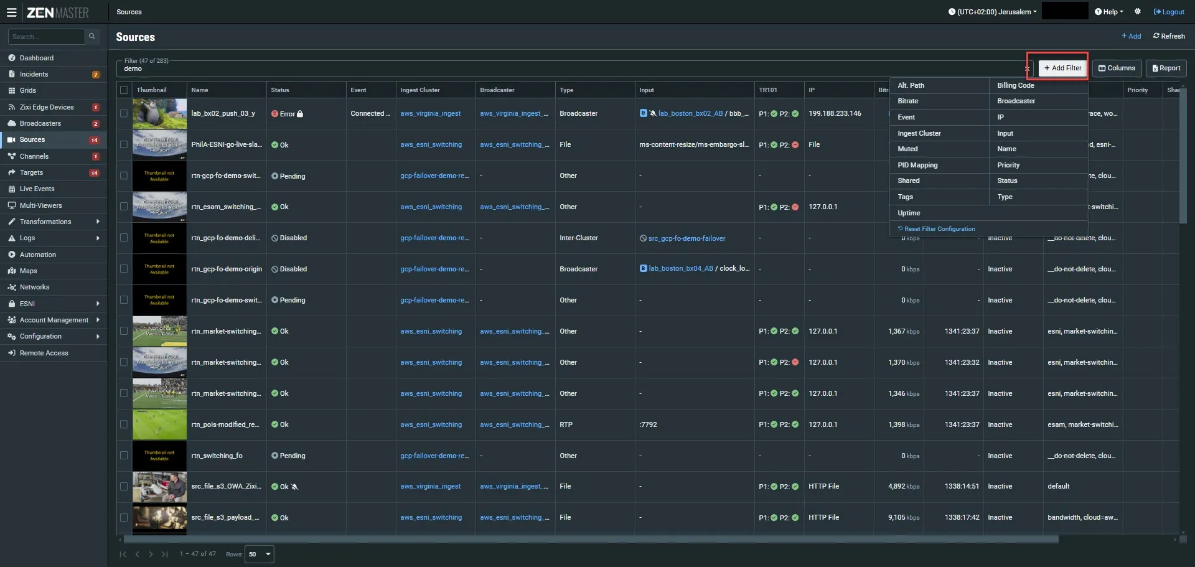Screen dimensions: 1195x567
Task: Select checkbox for rtn_gcp-fo-demo-origin row
Action: [x=124, y=269]
